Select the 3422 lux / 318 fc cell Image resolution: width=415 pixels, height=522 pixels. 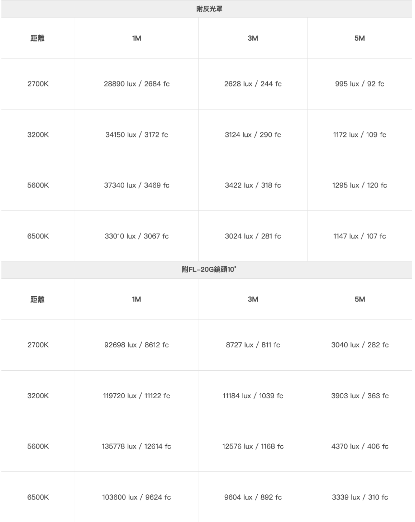[253, 185]
